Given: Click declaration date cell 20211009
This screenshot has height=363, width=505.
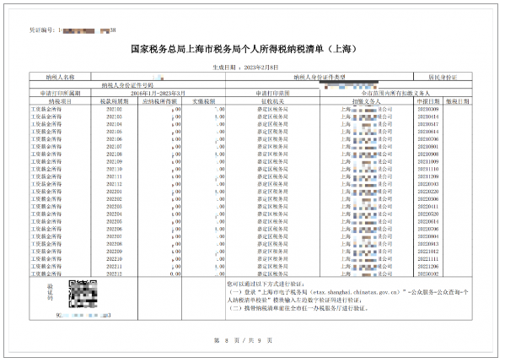Looking at the screenshot, I should click(x=428, y=161).
